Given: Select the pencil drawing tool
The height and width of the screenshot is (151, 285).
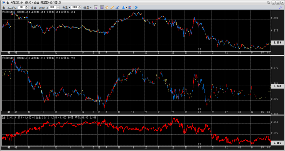Looking at the screenshot, I should tap(112, 7).
